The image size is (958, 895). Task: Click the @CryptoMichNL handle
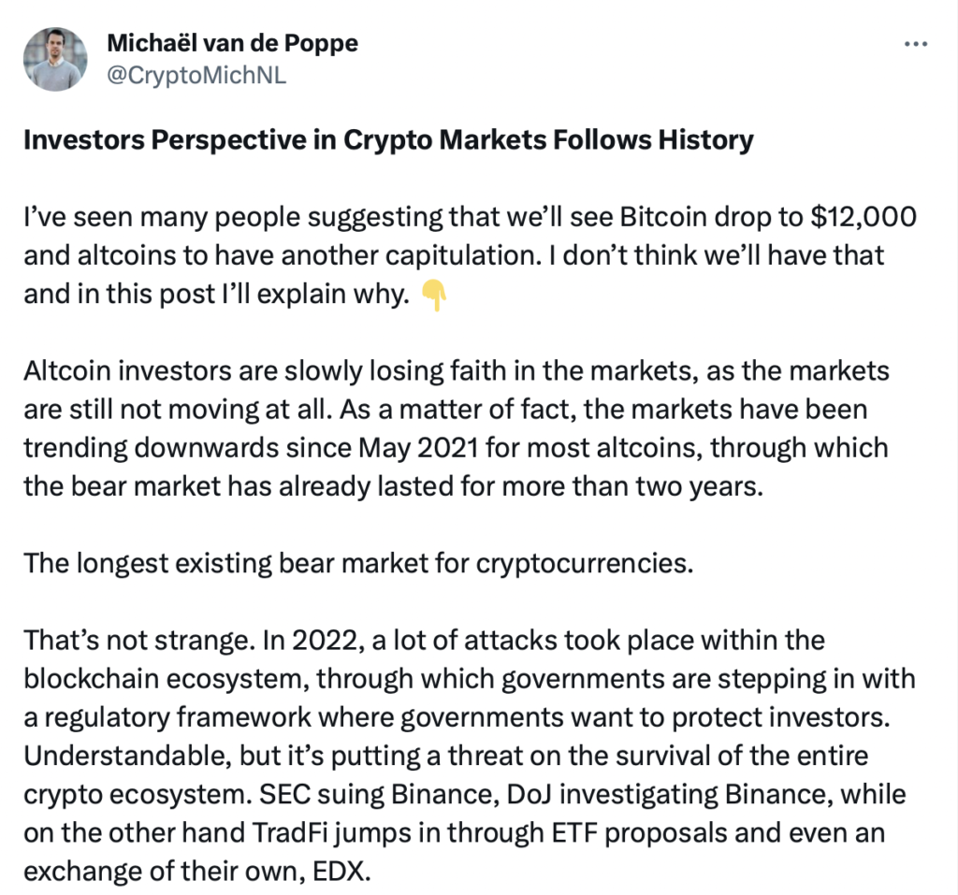tap(196, 75)
